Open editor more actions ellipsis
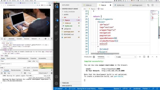Viewport: 160px width, 90px height. pyautogui.click(x=157, y=5)
